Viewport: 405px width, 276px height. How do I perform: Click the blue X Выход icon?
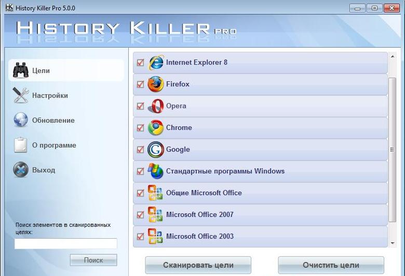click(21, 169)
